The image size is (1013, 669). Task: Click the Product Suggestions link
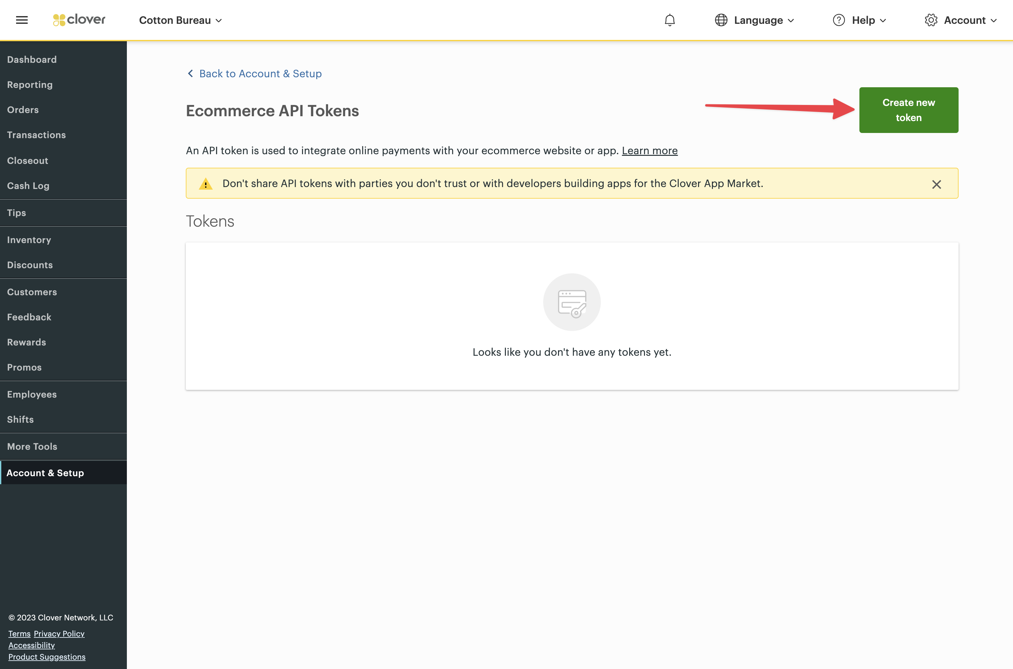(47, 657)
